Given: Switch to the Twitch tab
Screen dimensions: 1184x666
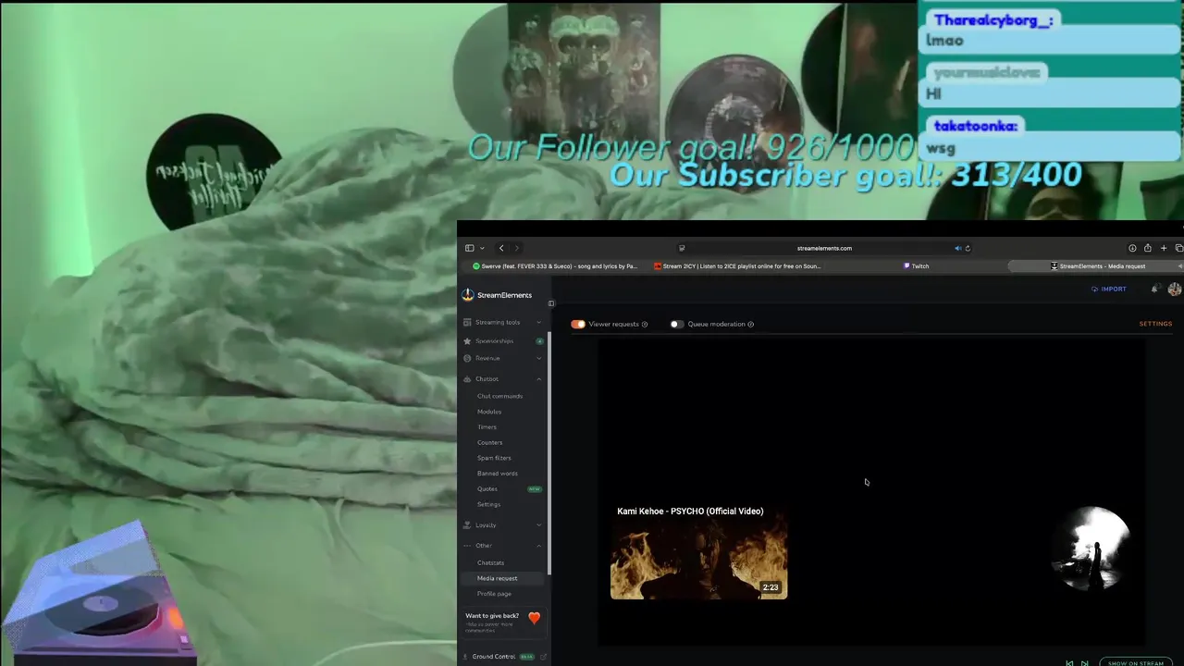Looking at the screenshot, I should pos(916,266).
